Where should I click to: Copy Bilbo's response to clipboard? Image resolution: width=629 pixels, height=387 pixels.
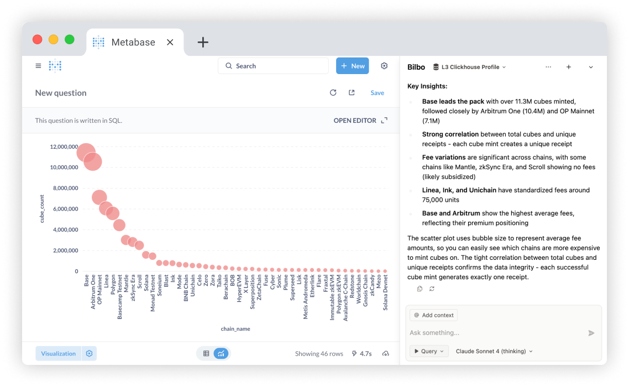point(420,289)
